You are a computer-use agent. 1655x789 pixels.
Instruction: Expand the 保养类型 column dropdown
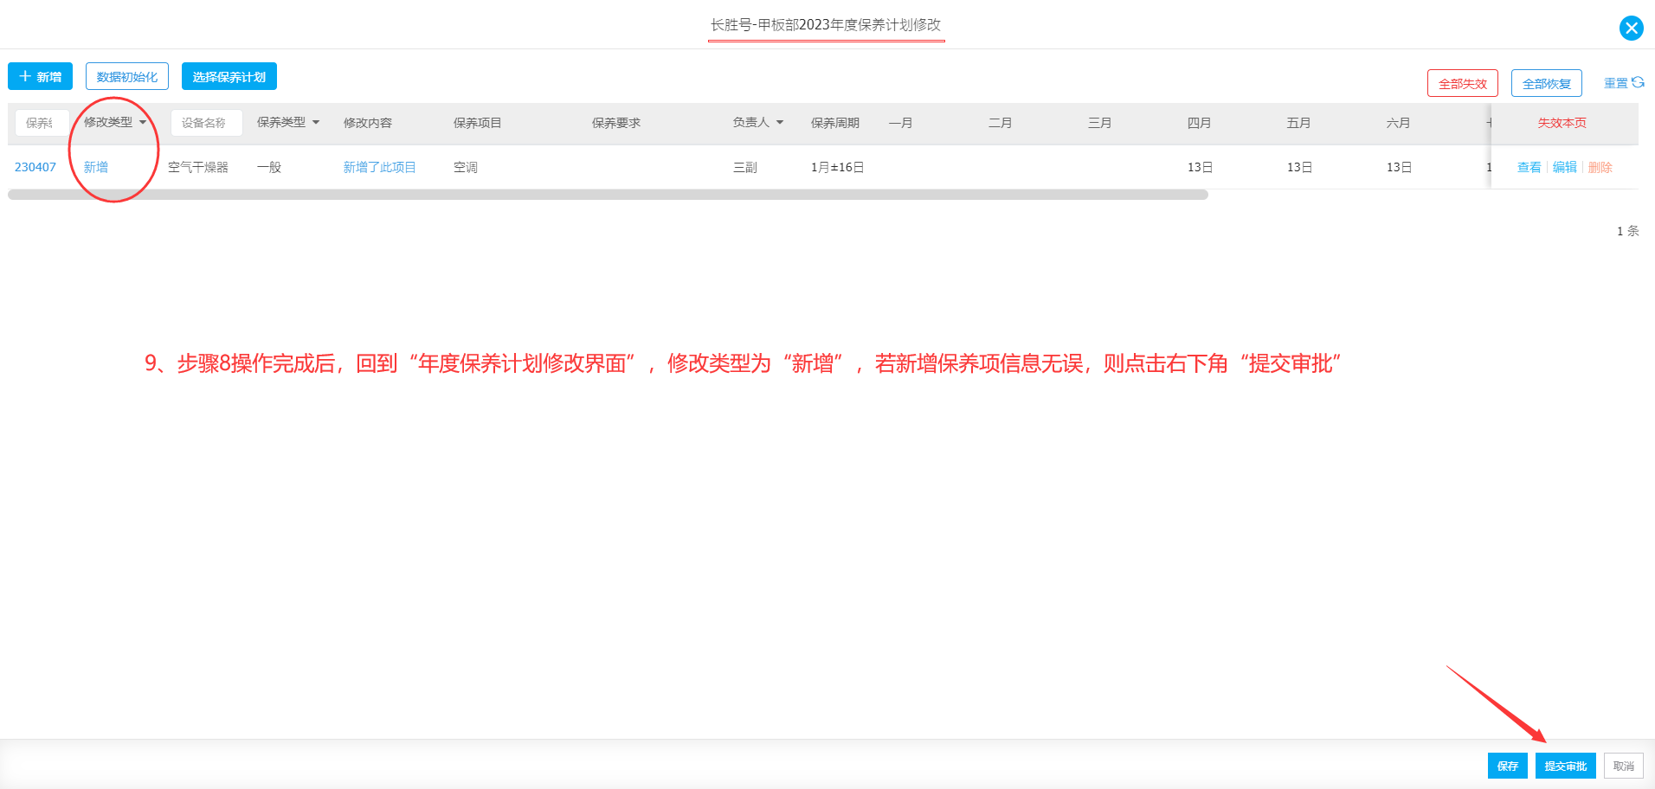(x=316, y=122)
